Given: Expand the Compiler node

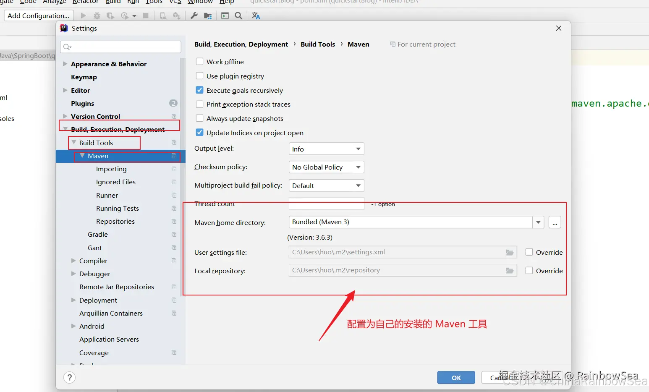Looking at the screenshot, I should click(x=73, y=261).
